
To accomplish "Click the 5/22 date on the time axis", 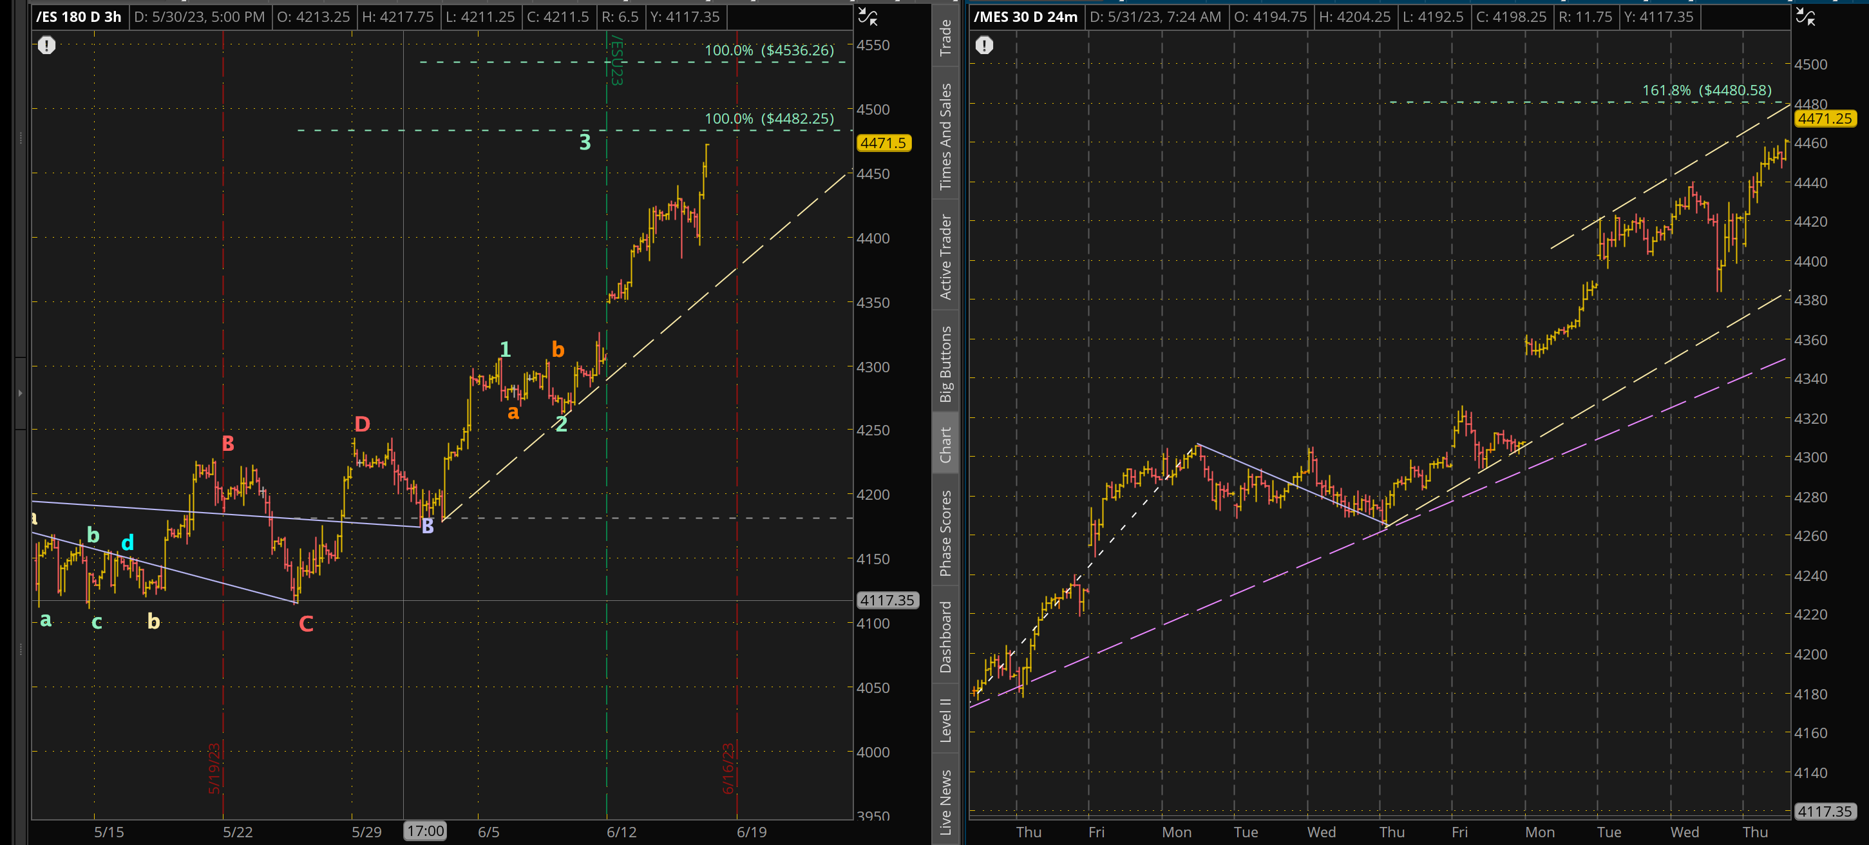I will click(238, 832).
